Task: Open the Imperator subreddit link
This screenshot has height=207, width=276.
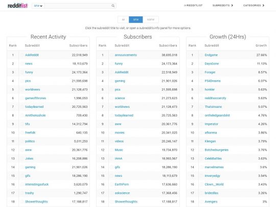Action: 212,124
